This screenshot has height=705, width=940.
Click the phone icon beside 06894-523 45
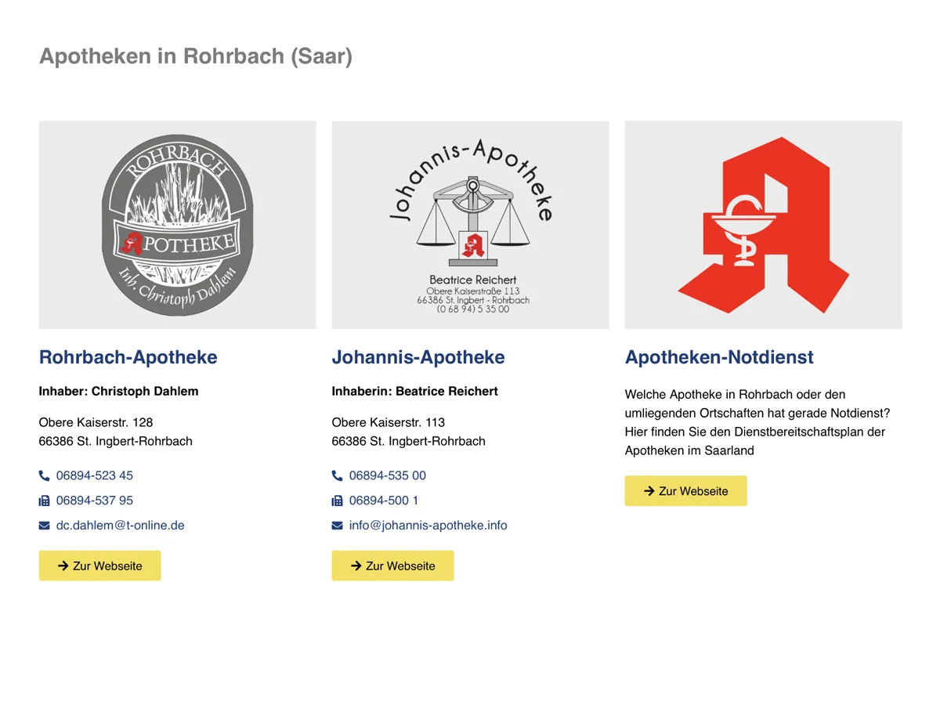pos(44,475)
